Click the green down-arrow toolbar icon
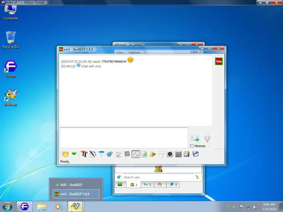This screenshot has height=212, width=283. pos(74,154)
